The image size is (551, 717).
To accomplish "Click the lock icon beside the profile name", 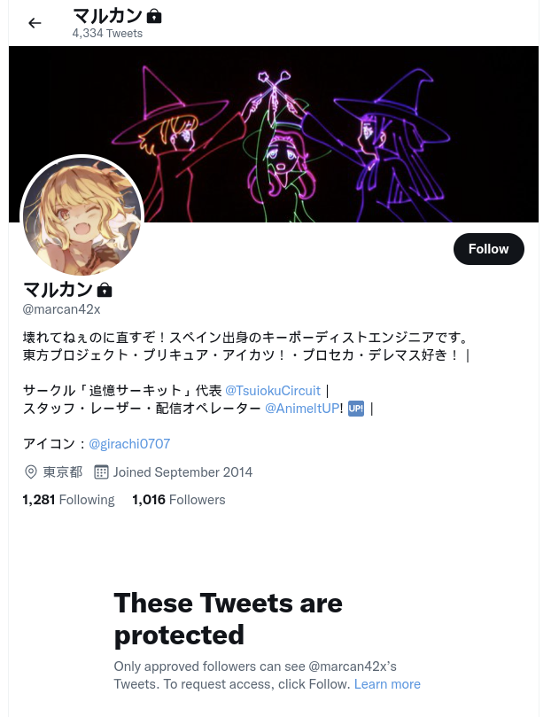I will pos(105,290).
